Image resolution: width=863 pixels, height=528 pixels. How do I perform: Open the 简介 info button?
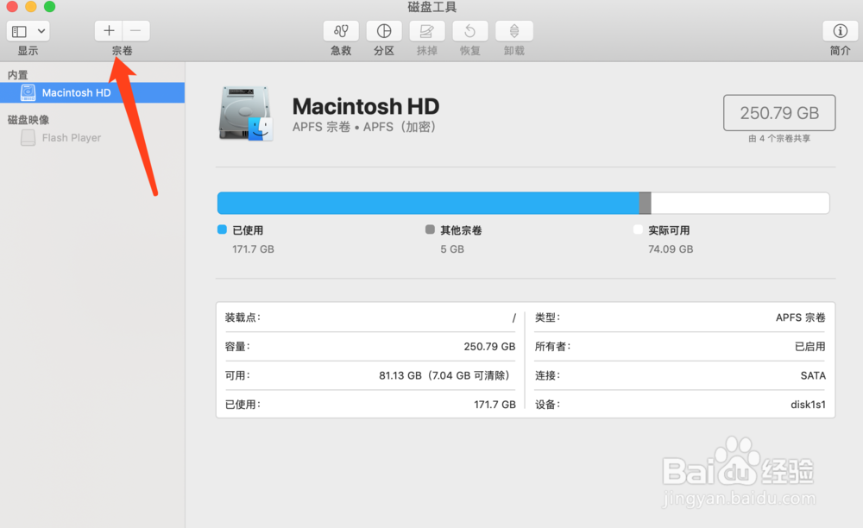pyautogui.click(x=840, y=31)
